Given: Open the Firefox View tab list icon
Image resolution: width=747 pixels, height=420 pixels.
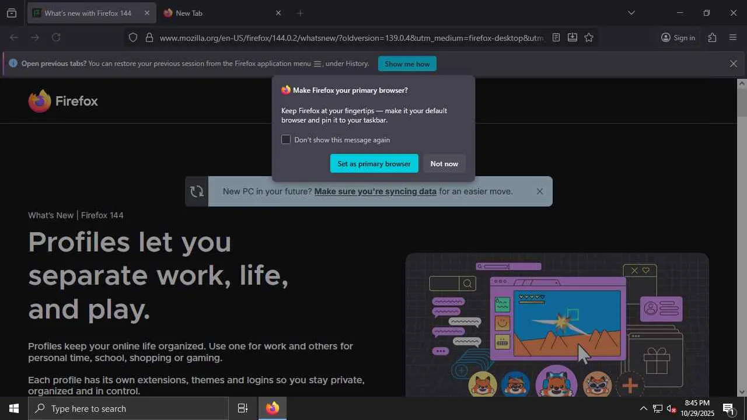Looking at the screenshot, I should [x=12, y=13].
